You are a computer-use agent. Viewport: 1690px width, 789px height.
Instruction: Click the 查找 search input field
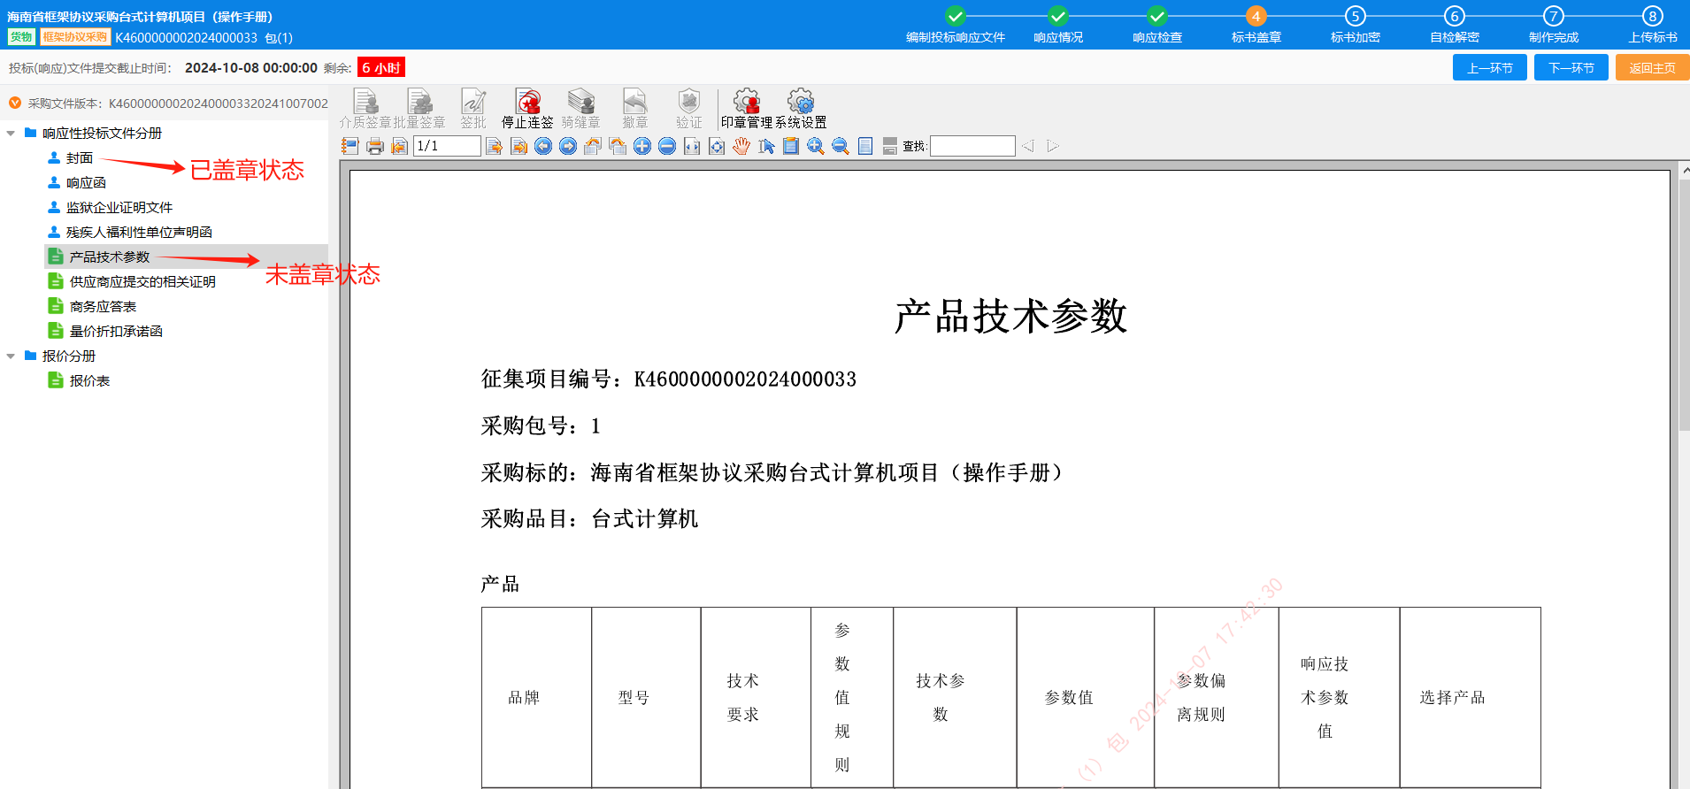click(972, 146)
